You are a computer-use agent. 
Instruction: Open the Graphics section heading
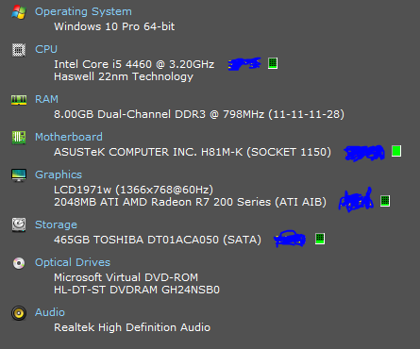(59, 174)
